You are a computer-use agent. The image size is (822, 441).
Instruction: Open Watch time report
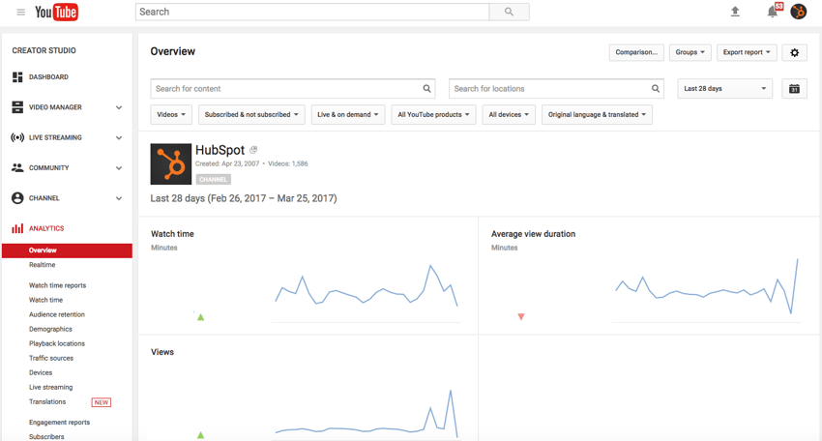click(45, 300)
